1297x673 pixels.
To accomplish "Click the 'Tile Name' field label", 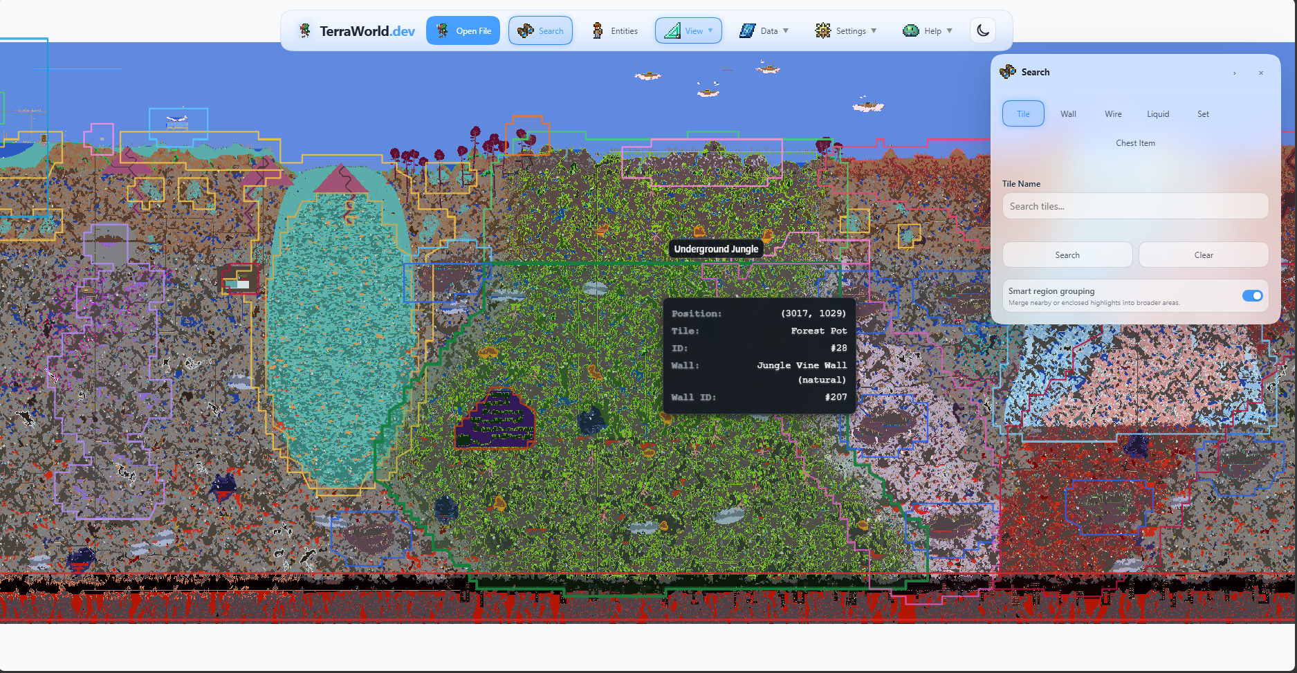I will pyautogui.click(x=1021, y=183).
